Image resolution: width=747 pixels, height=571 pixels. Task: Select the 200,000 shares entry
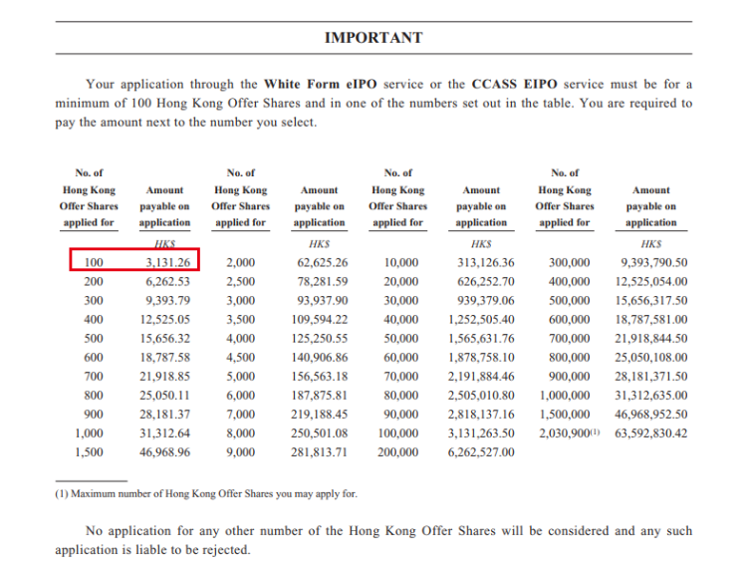[398, 451]
